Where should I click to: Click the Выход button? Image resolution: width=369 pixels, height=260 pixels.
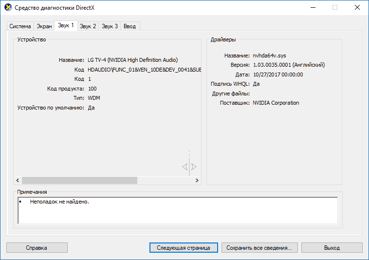click(x=332, y=248)
